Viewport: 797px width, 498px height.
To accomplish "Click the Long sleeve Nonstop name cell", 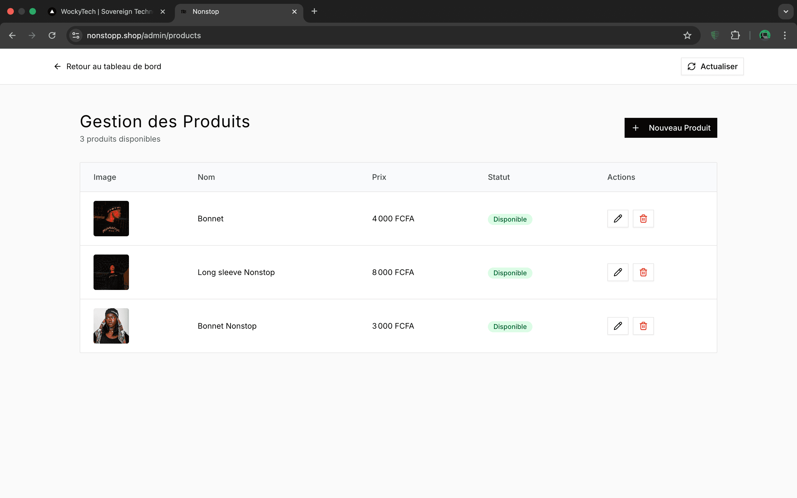I will pyautogui.click(x=236, y=273).
